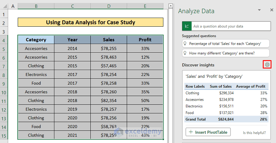The image size is (276, 143).
Task: Click lightbulb icon beside Percentage of total Sales
Action: 185,44
